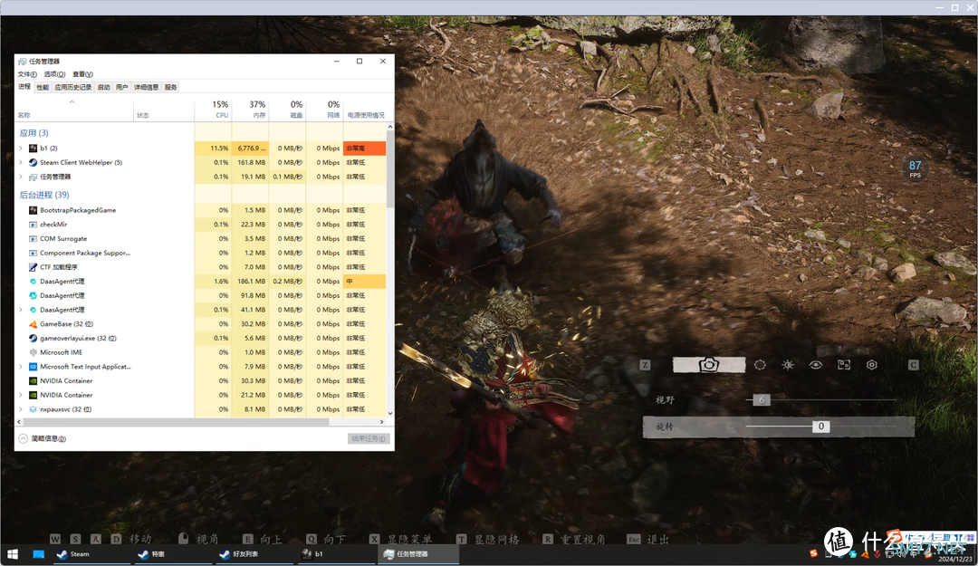The width and height of the screenshot is (978, 566).
Task: Click the Z previous-tab key hint
Action: 645,364
